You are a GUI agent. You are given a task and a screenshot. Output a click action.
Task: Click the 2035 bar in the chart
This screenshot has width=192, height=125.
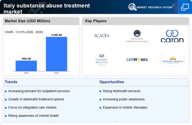pos(56,54)
